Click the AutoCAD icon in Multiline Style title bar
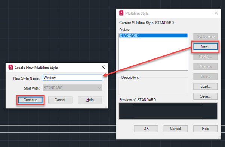This screenshot has height=147, width=225. [x=121, y=13]
